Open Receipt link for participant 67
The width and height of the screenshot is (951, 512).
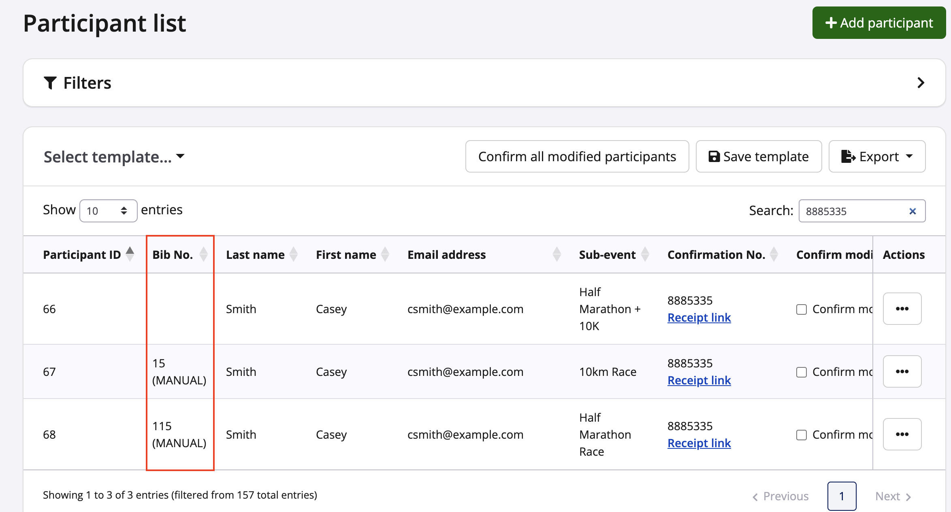(x=699, y=380)
